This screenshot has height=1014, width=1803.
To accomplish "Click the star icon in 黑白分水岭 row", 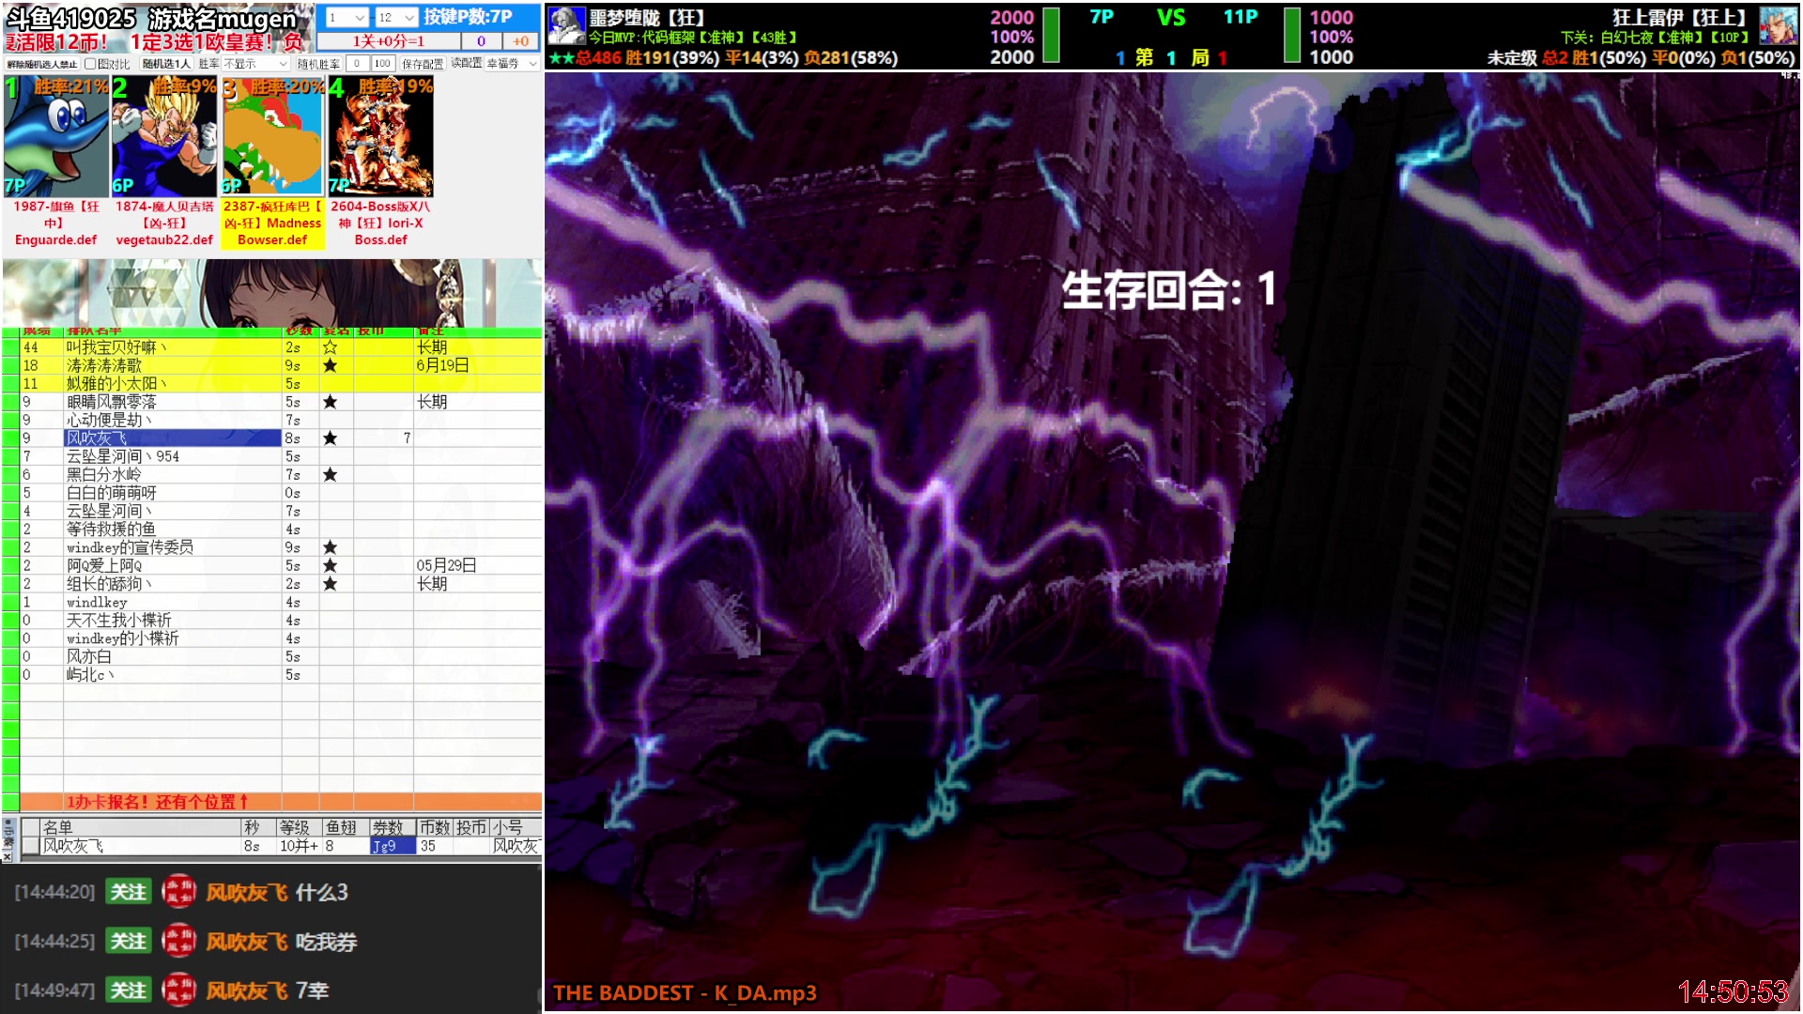I will 330,475.
